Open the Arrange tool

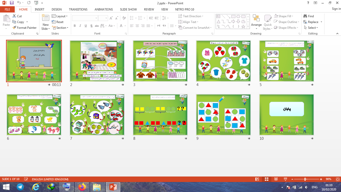(256, 21)
